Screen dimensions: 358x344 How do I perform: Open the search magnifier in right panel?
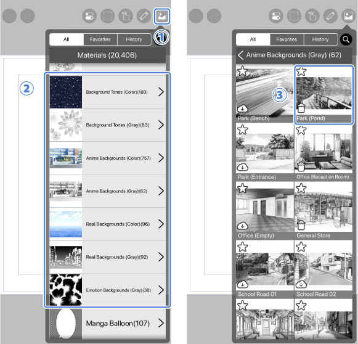[346, 39]
